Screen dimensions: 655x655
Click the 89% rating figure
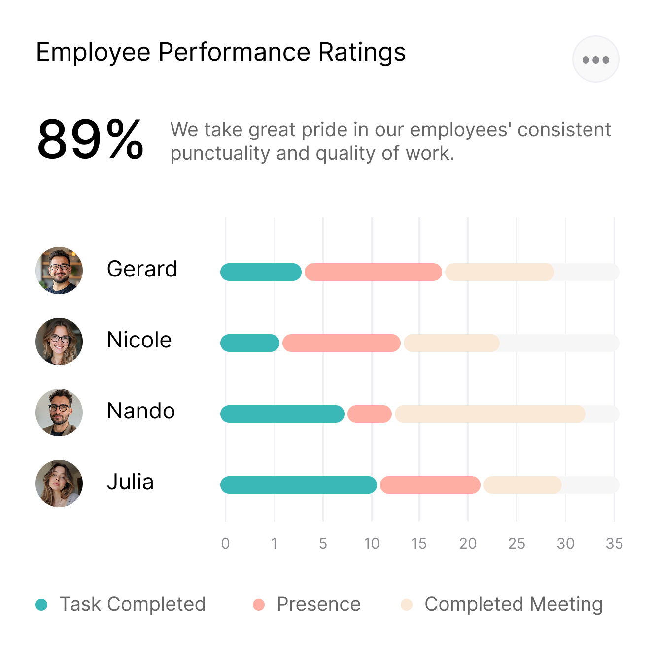(91, 140)
